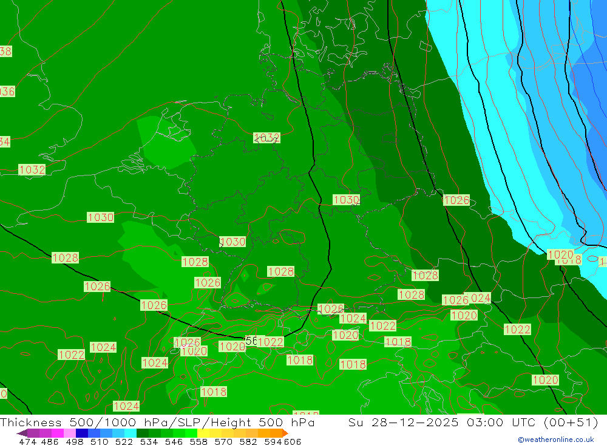Image resolution: width=607 pixels, height=445 pixels.
Task: Click the '36' isobar label at left edge
Action: pyautogui.click(x=7, y=92)
